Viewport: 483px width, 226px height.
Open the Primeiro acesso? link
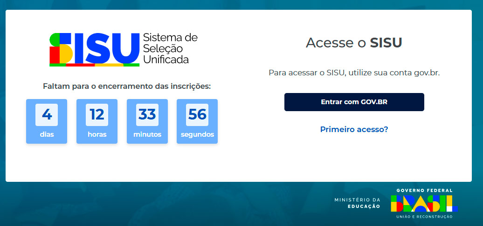(x=354, y=129)
